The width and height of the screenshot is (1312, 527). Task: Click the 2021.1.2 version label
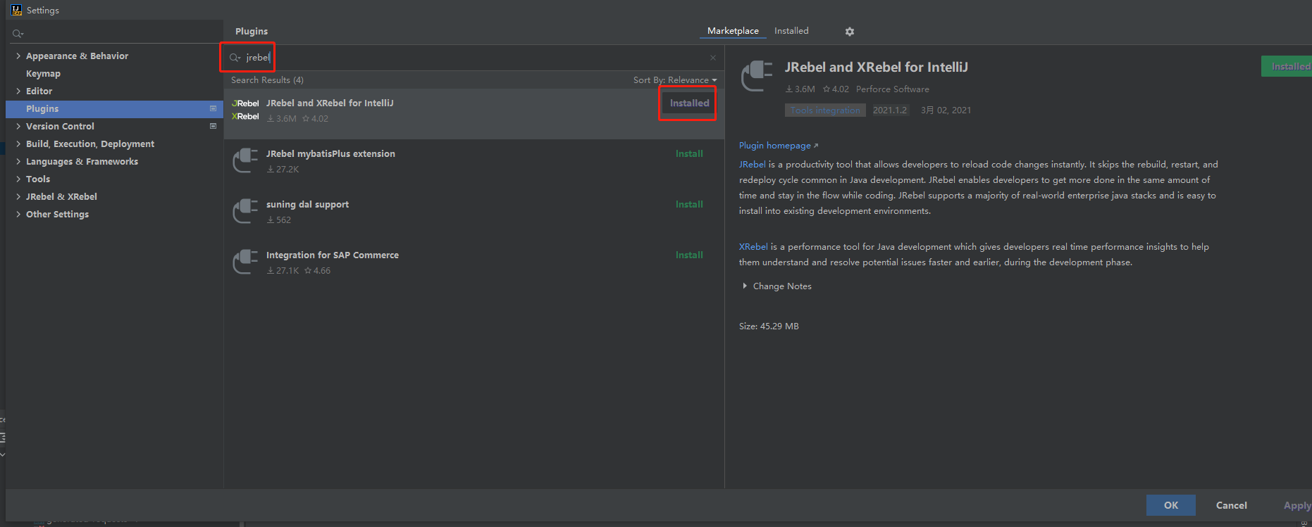tap(890, 110)
